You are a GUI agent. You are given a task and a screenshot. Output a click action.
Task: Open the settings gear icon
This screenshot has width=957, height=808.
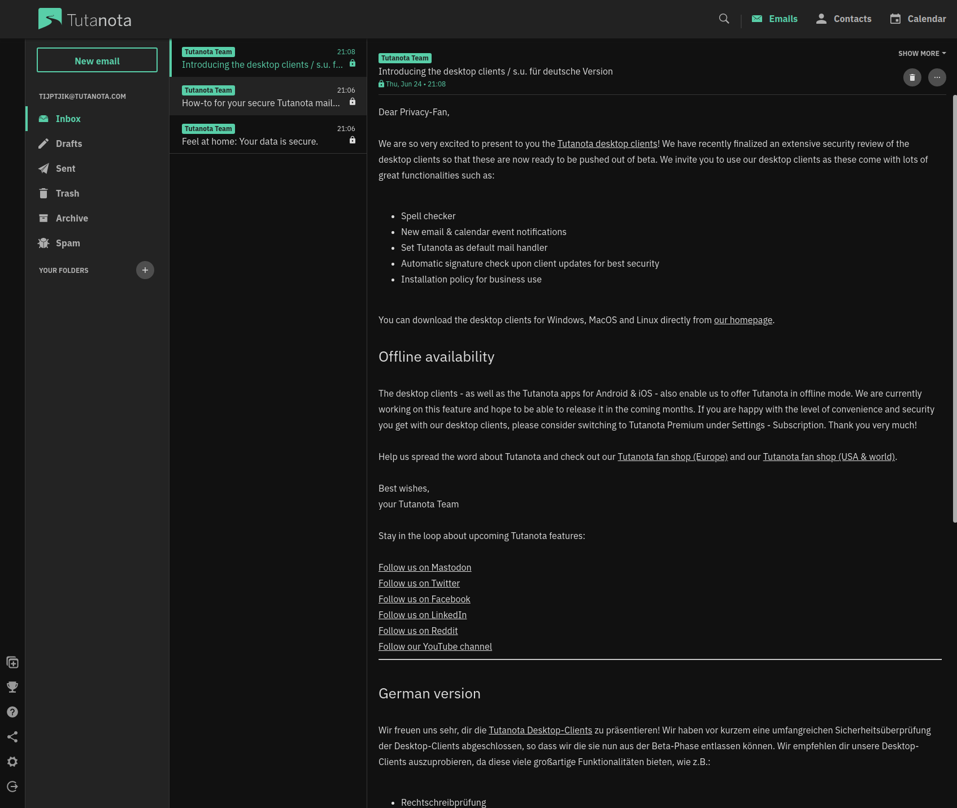pos(12,762)
